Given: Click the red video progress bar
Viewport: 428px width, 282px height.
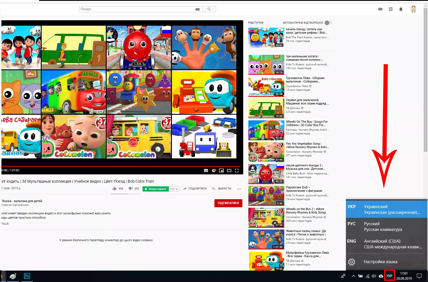Looking at the screenshot, I should 121,166.
